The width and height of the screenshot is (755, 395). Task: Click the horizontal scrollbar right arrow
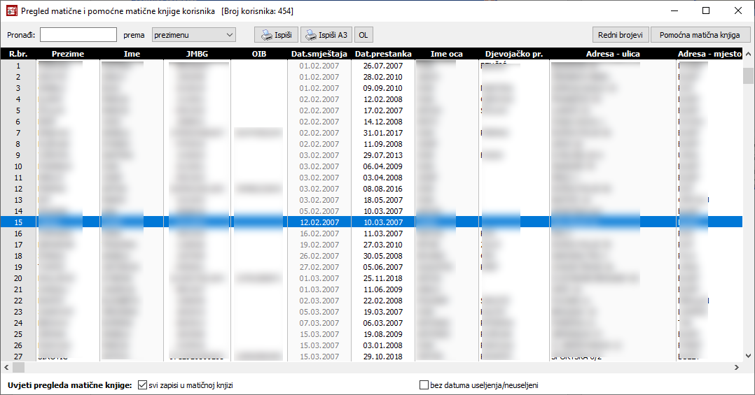tap(737, 367)
